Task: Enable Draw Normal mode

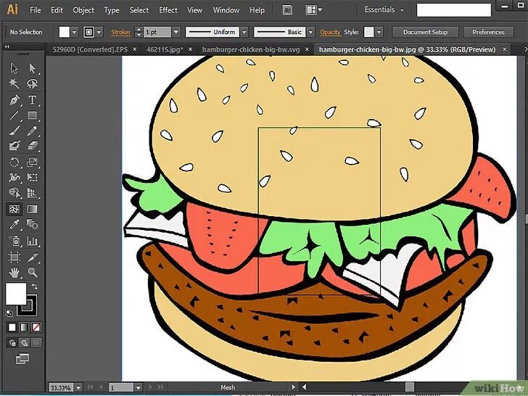Action: (x=12, y=343)
